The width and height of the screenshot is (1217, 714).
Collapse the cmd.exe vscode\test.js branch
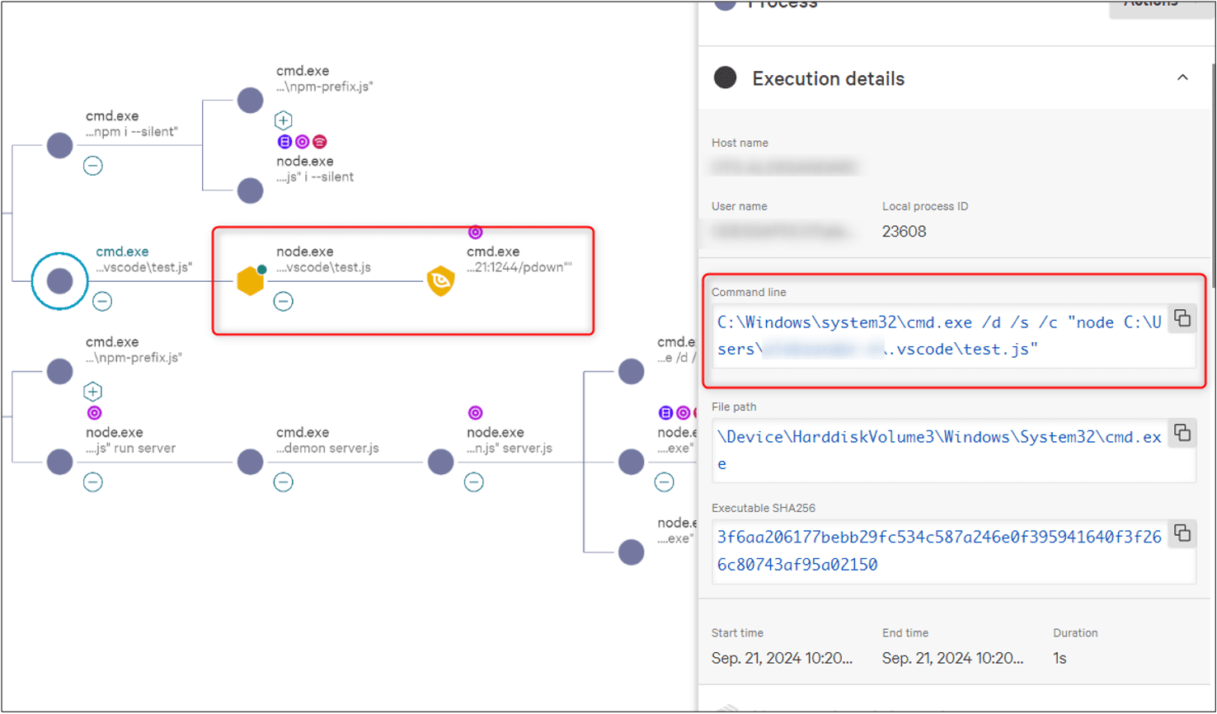click(102, 301)
